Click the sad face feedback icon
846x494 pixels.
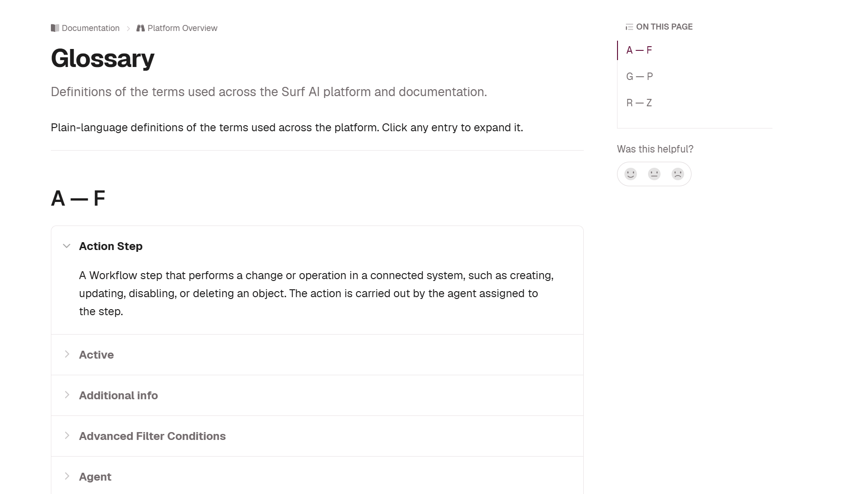[678, 174]
